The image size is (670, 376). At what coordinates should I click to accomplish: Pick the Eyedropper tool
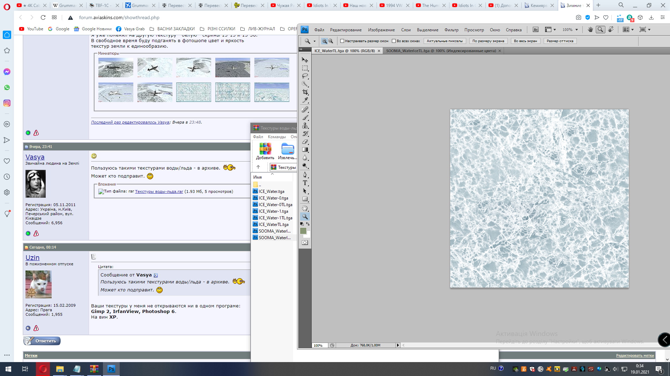(305, 100)
